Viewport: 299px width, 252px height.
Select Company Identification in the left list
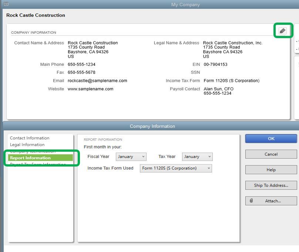click(x=33, y=152)
